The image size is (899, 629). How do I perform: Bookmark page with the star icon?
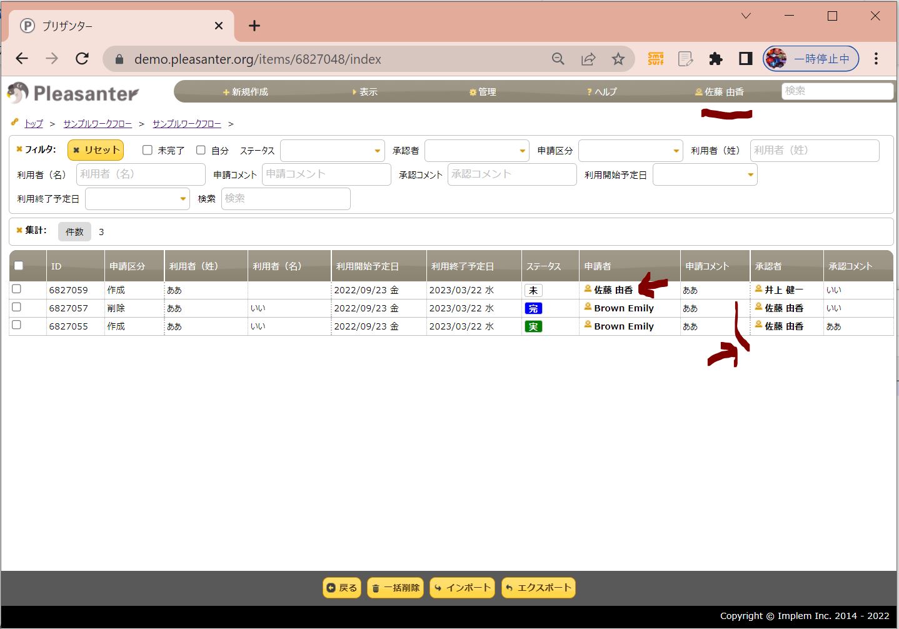[618, 59]
